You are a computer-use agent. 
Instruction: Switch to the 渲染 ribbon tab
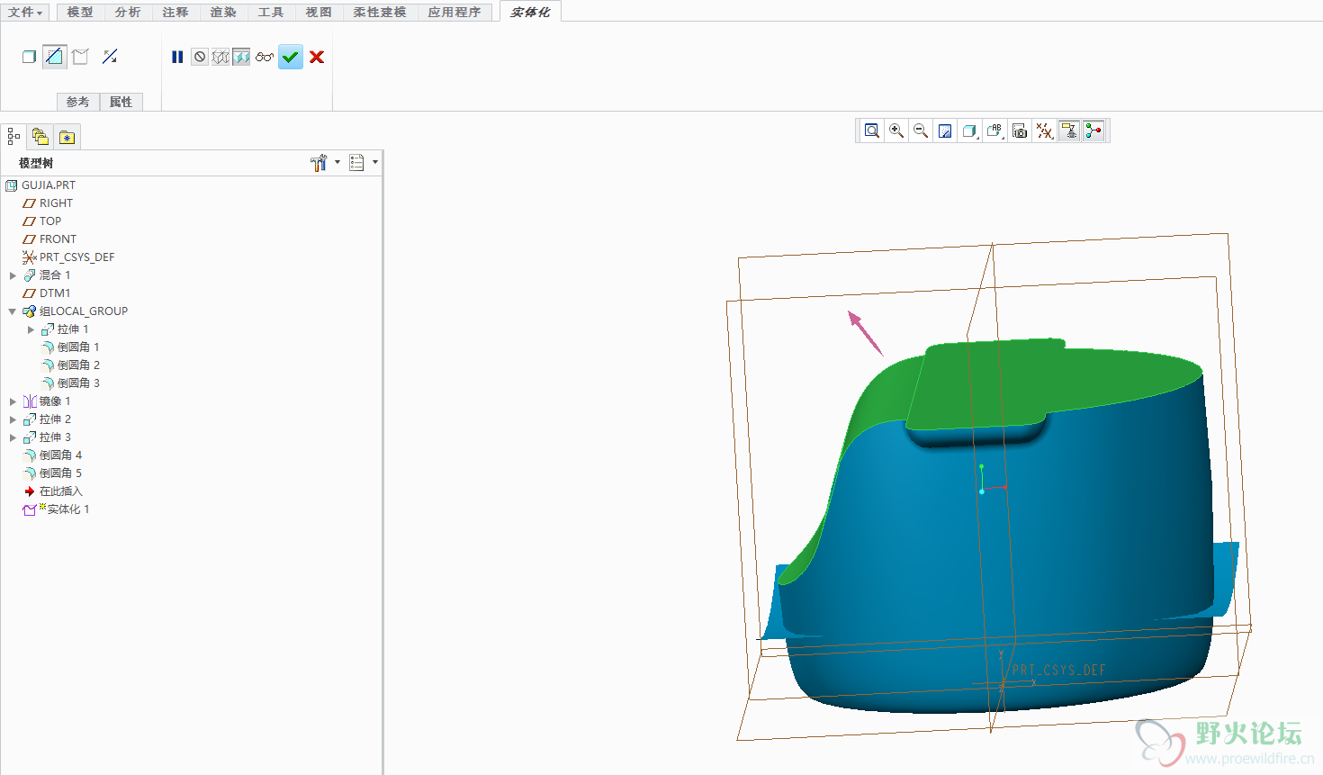223,12
